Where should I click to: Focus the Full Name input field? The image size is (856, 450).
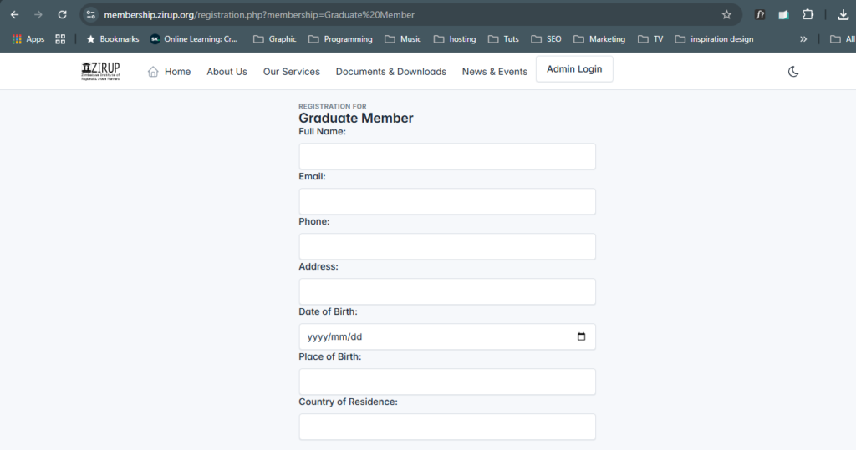click(x=447, y=157)
